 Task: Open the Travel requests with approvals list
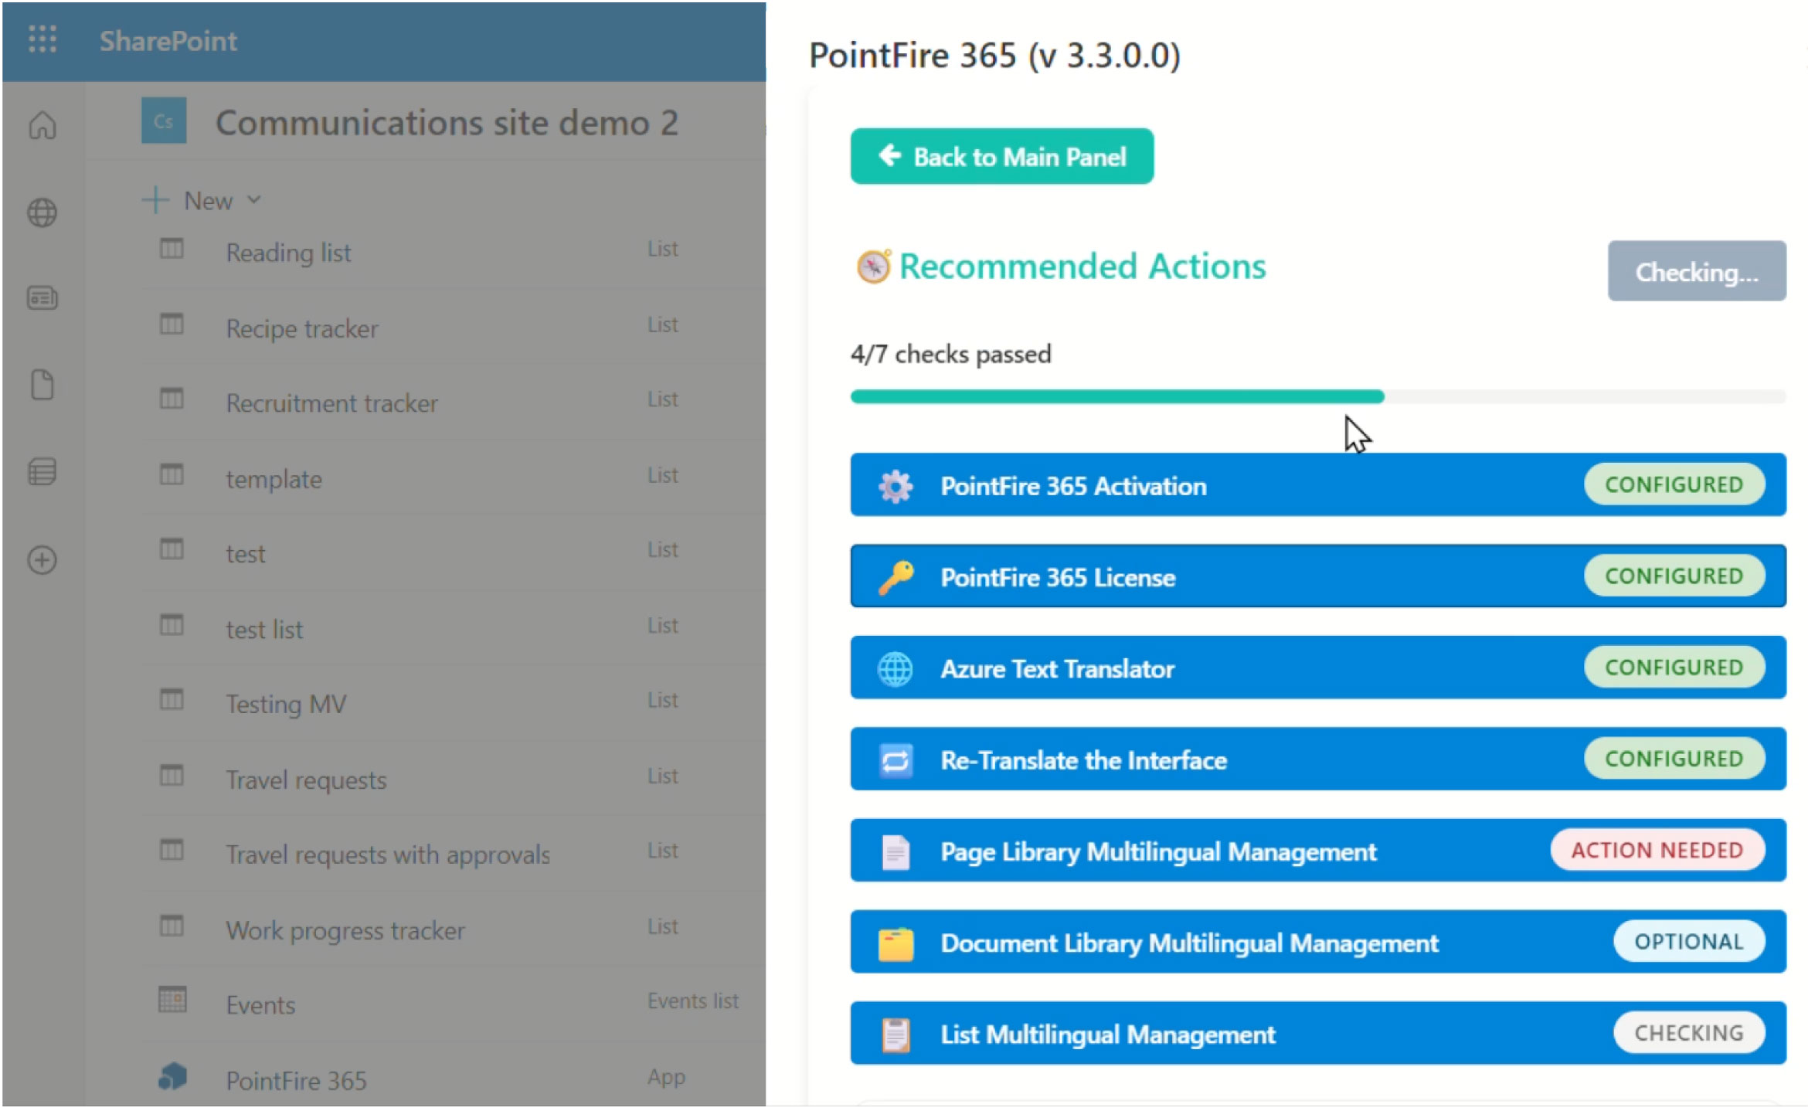[388, 854]
